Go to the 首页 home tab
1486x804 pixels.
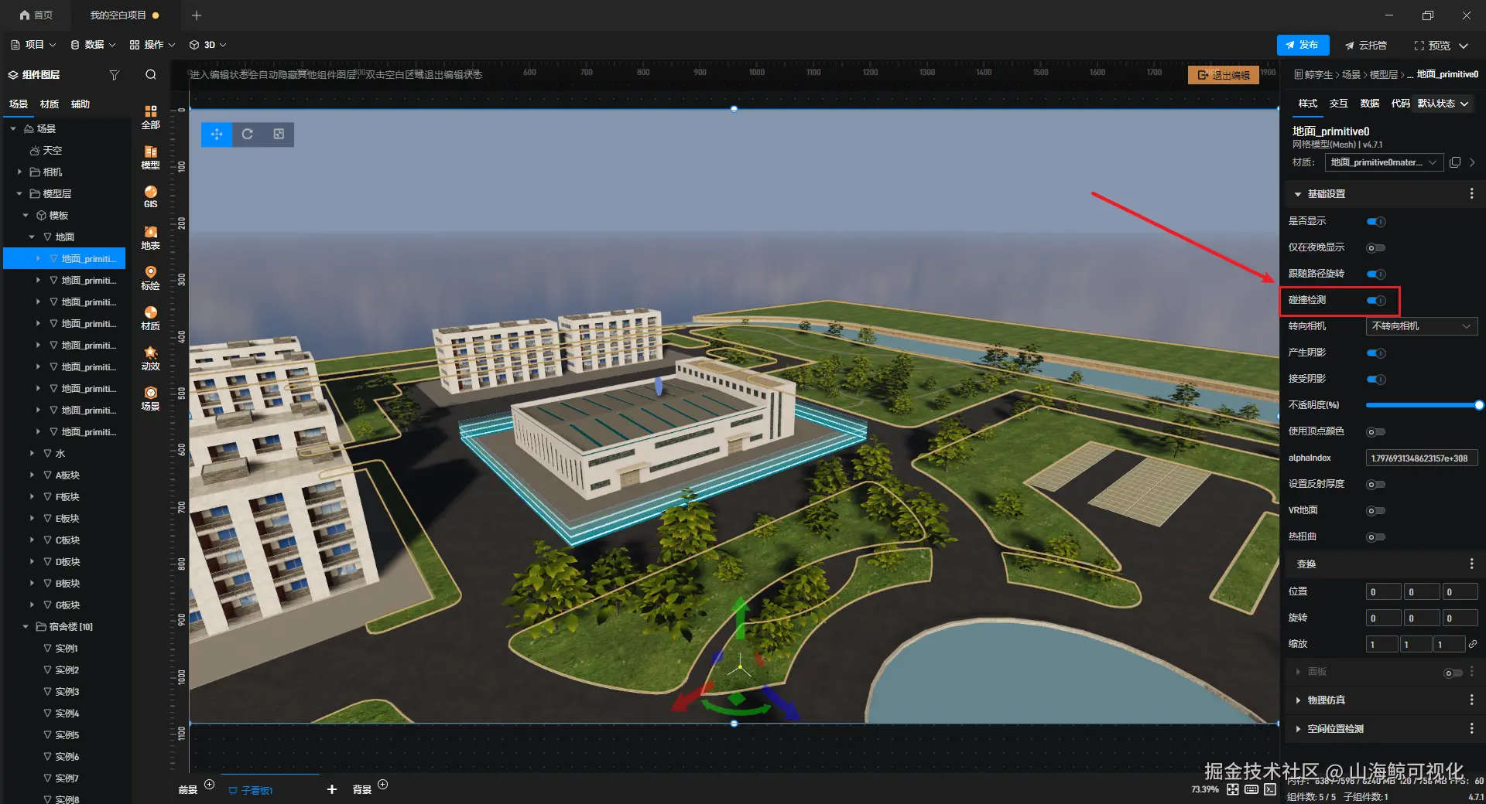(36, 15)
